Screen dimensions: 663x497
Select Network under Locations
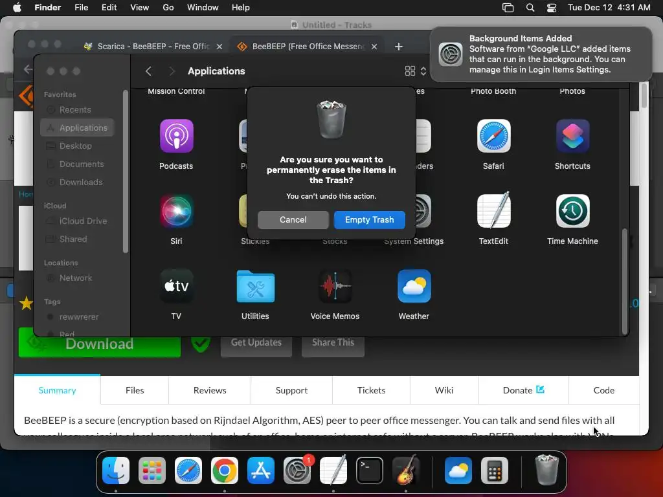coord(78,278)
